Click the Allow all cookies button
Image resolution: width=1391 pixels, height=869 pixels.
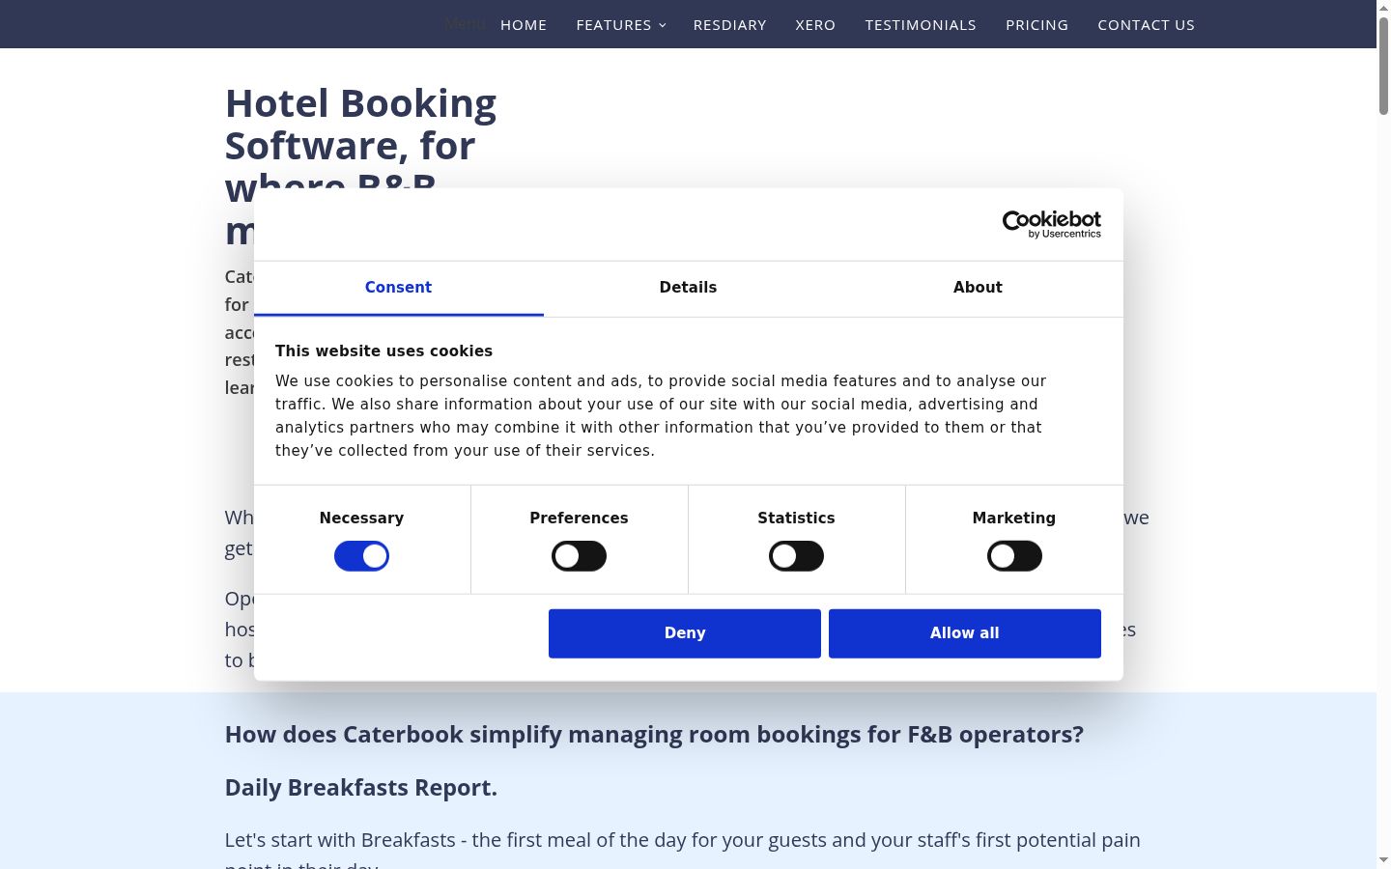click(x=965, y=633)
